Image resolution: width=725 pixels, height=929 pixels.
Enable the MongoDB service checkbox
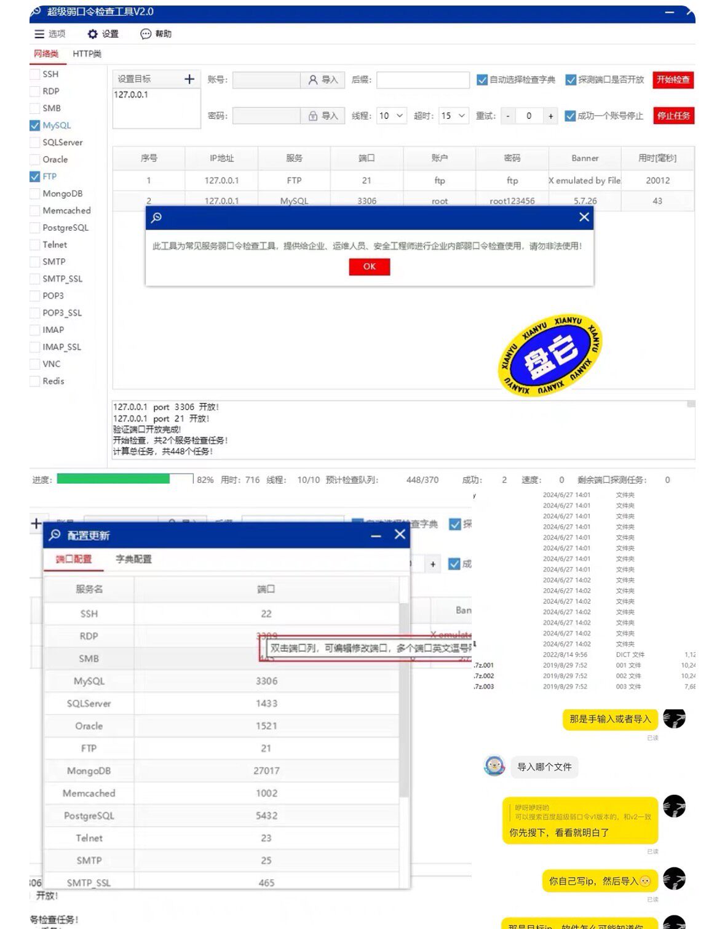click(x=35, y=193)
